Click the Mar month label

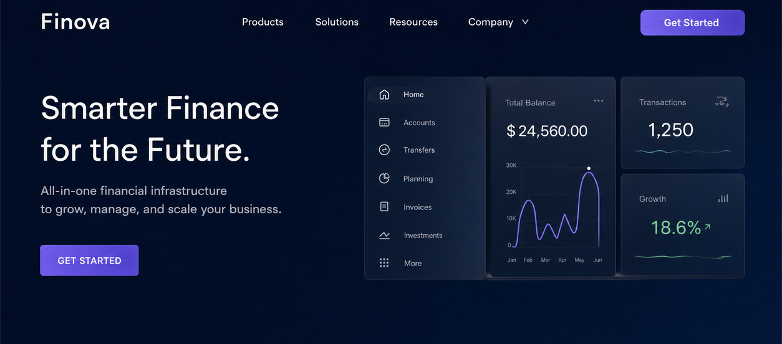pos(546,260)
